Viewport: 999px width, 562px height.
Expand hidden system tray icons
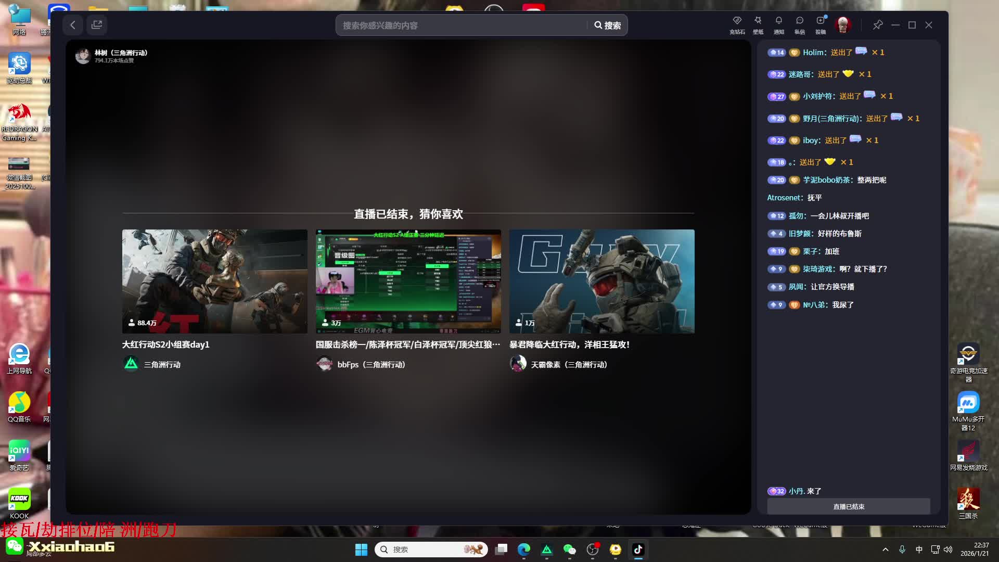pos(886,550)
